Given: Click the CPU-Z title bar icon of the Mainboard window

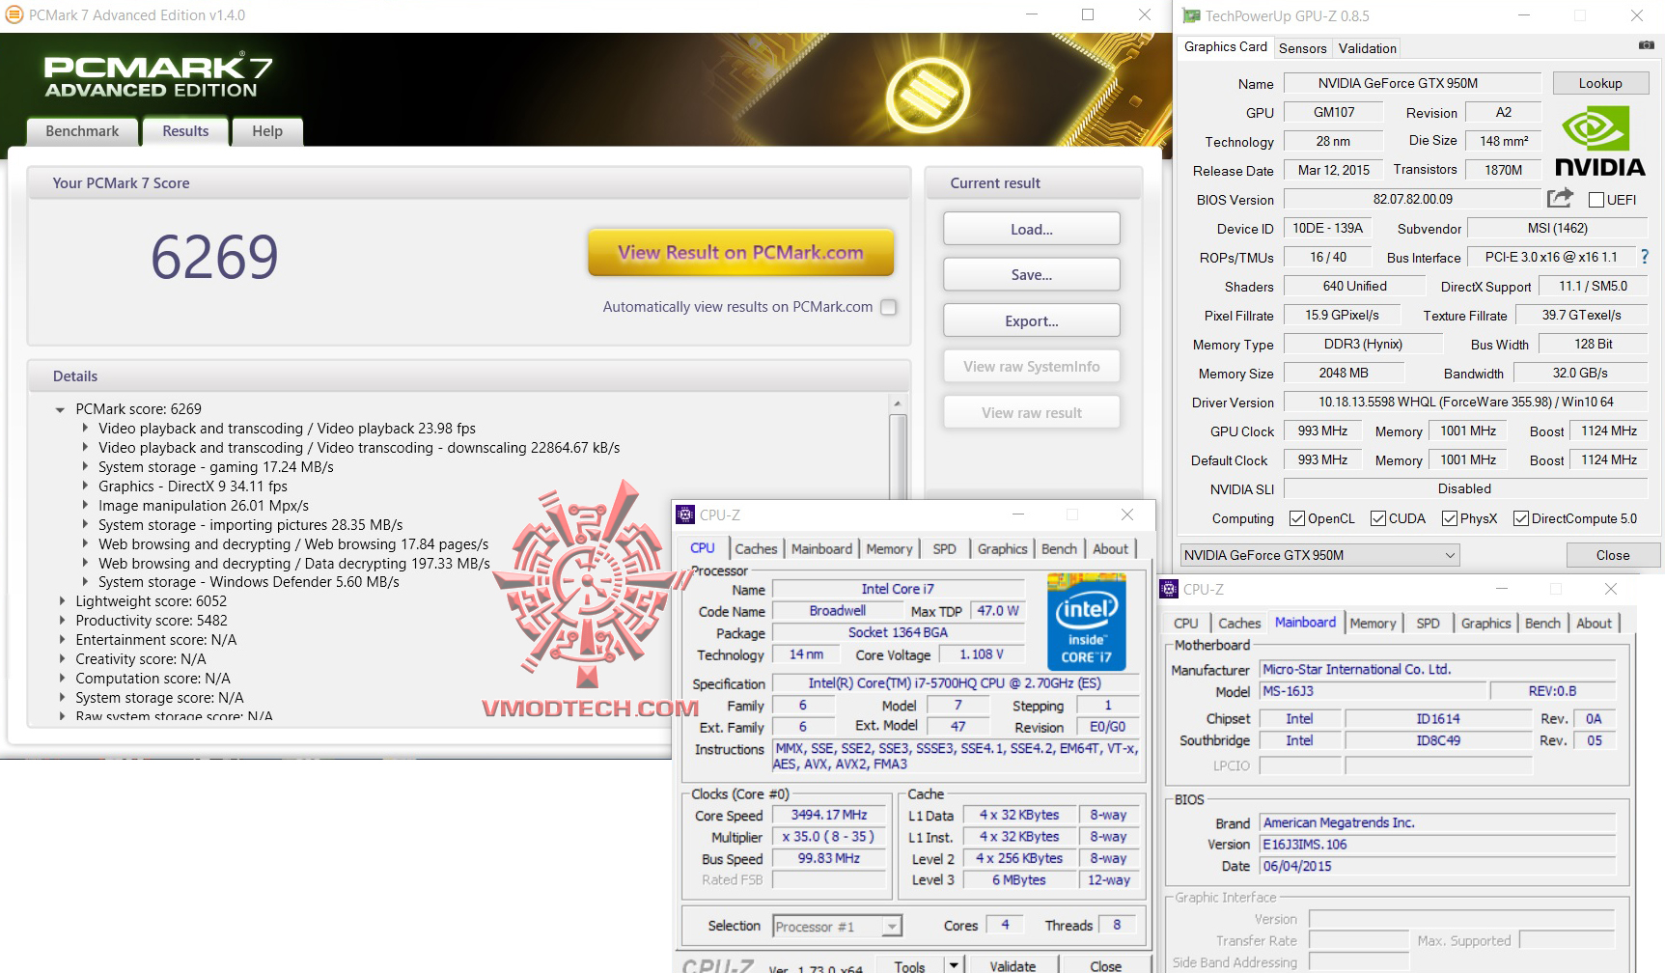Looking at the screenshot, I should [1169, 589].
